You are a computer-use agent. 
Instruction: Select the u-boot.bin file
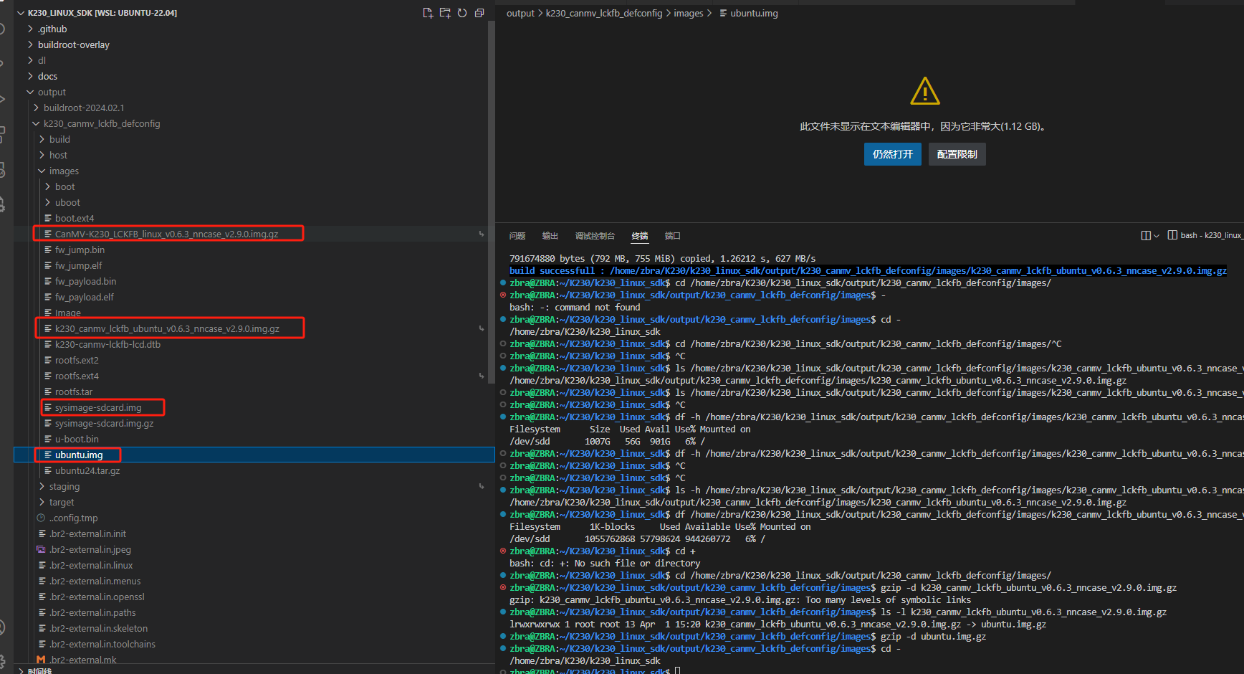[x=77, y=439]
